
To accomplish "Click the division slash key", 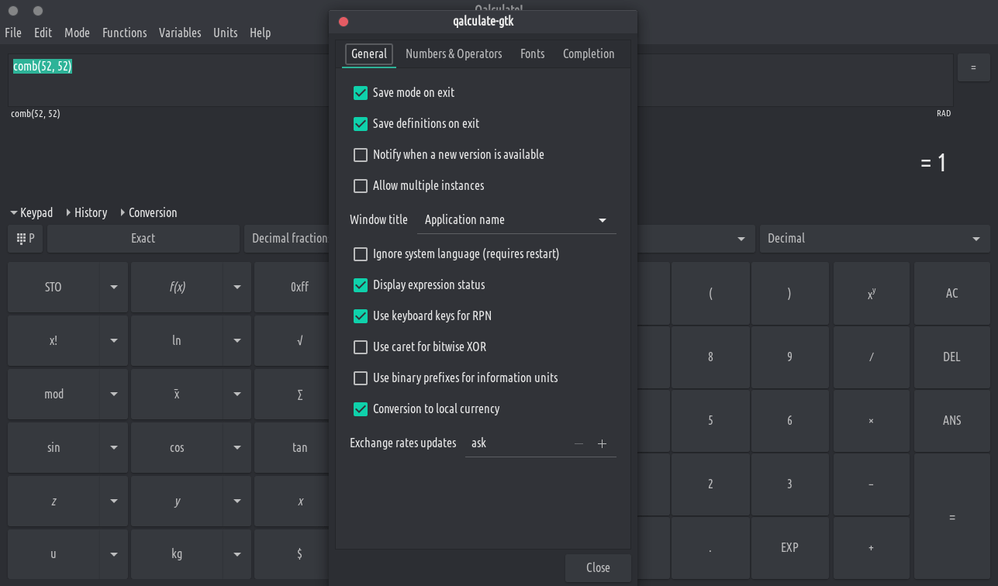I will (871, 357).
